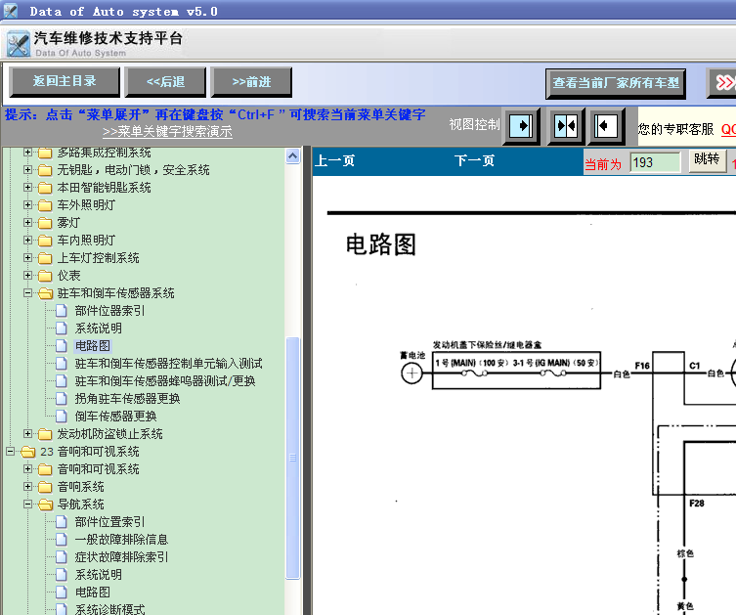736x615 pixels.
Task: Collapse the 导航系统 folder
Action: point(27,505)
